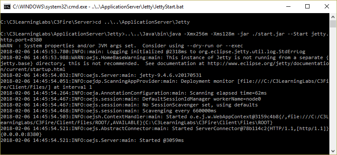Click the WARN System properties line
The height and width of the screenshot is (155, 337).
(122, 46)
